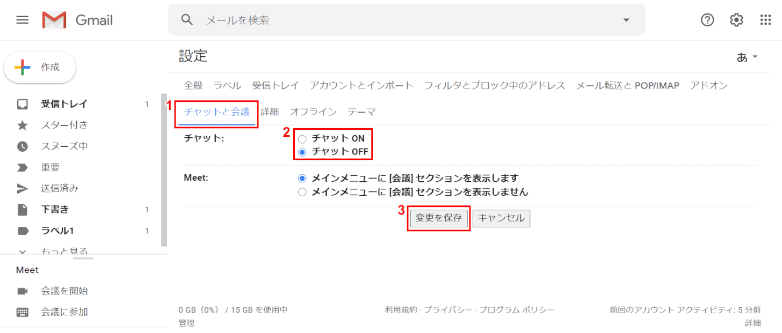This screenshot has width=782, height=333.
Task: Click the Important marker icon
Action: click(x=22, y=167)
